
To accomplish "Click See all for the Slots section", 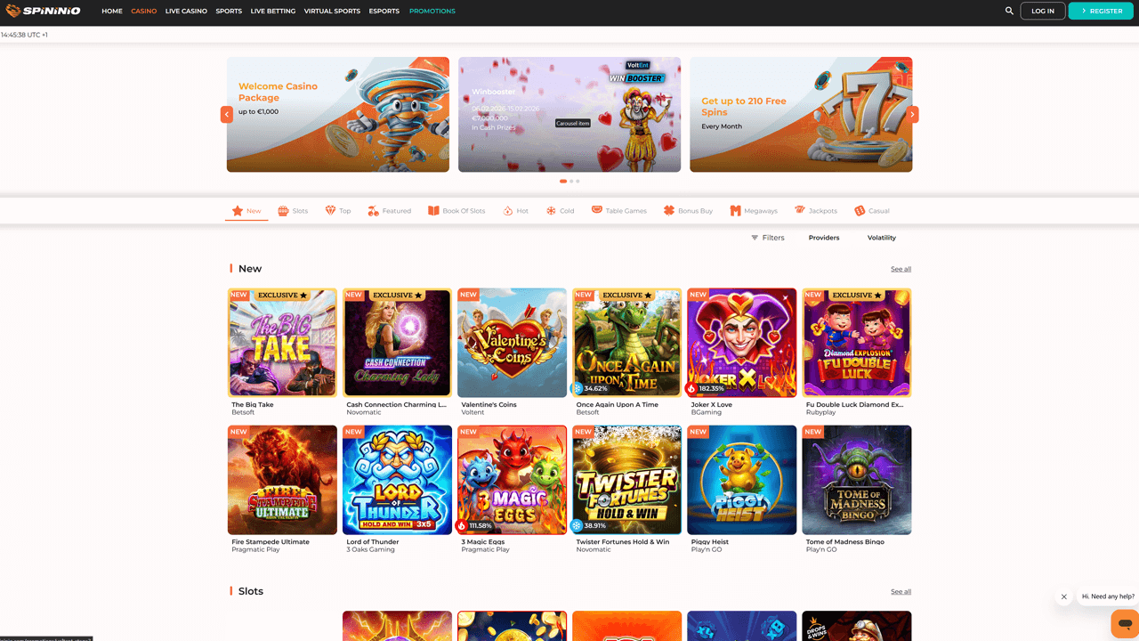I will coord(901,591).
